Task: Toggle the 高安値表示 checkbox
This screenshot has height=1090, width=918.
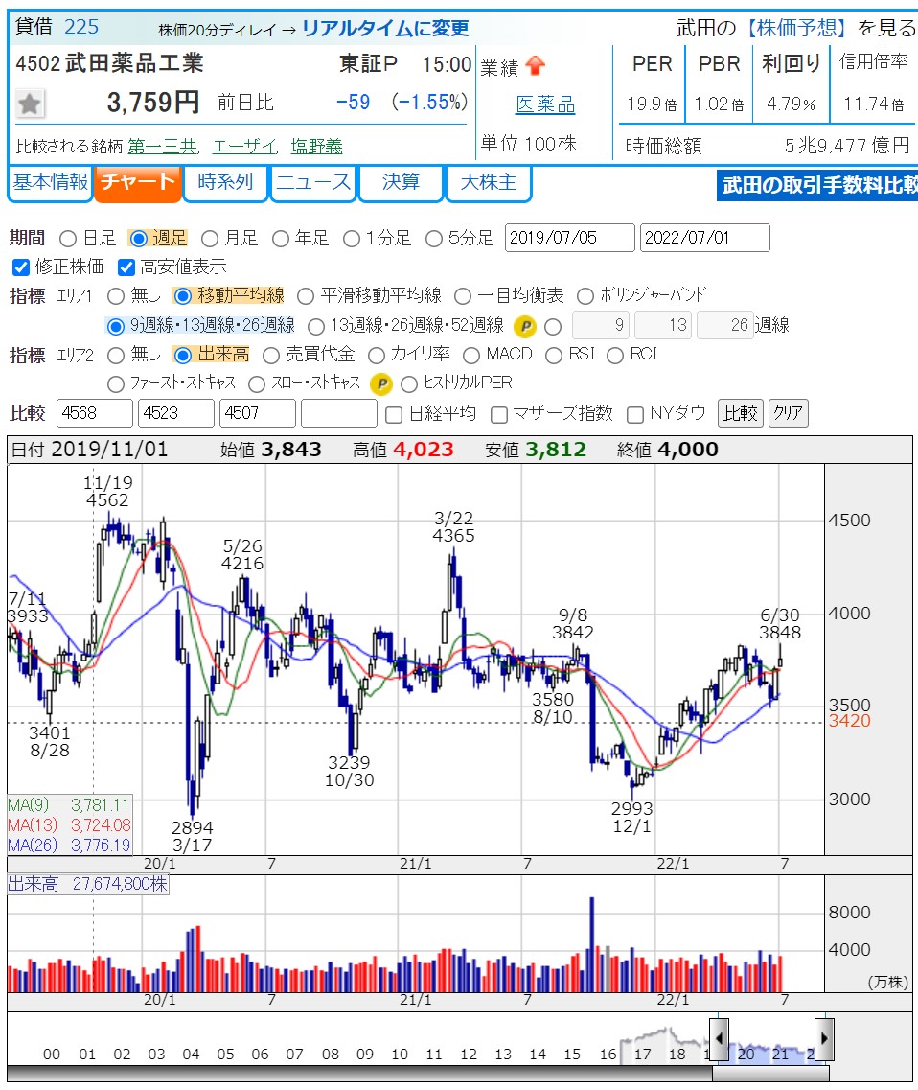Action: [126, 267]
